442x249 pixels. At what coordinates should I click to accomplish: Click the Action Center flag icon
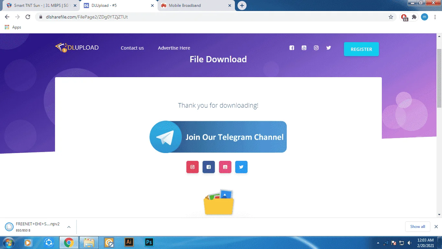click(x=394, y=243)
